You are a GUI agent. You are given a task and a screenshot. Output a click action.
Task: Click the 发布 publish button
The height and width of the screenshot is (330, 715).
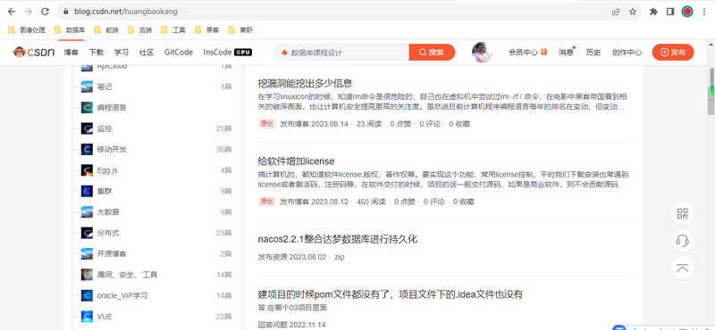pyautogui.click(x=673, y=53)
